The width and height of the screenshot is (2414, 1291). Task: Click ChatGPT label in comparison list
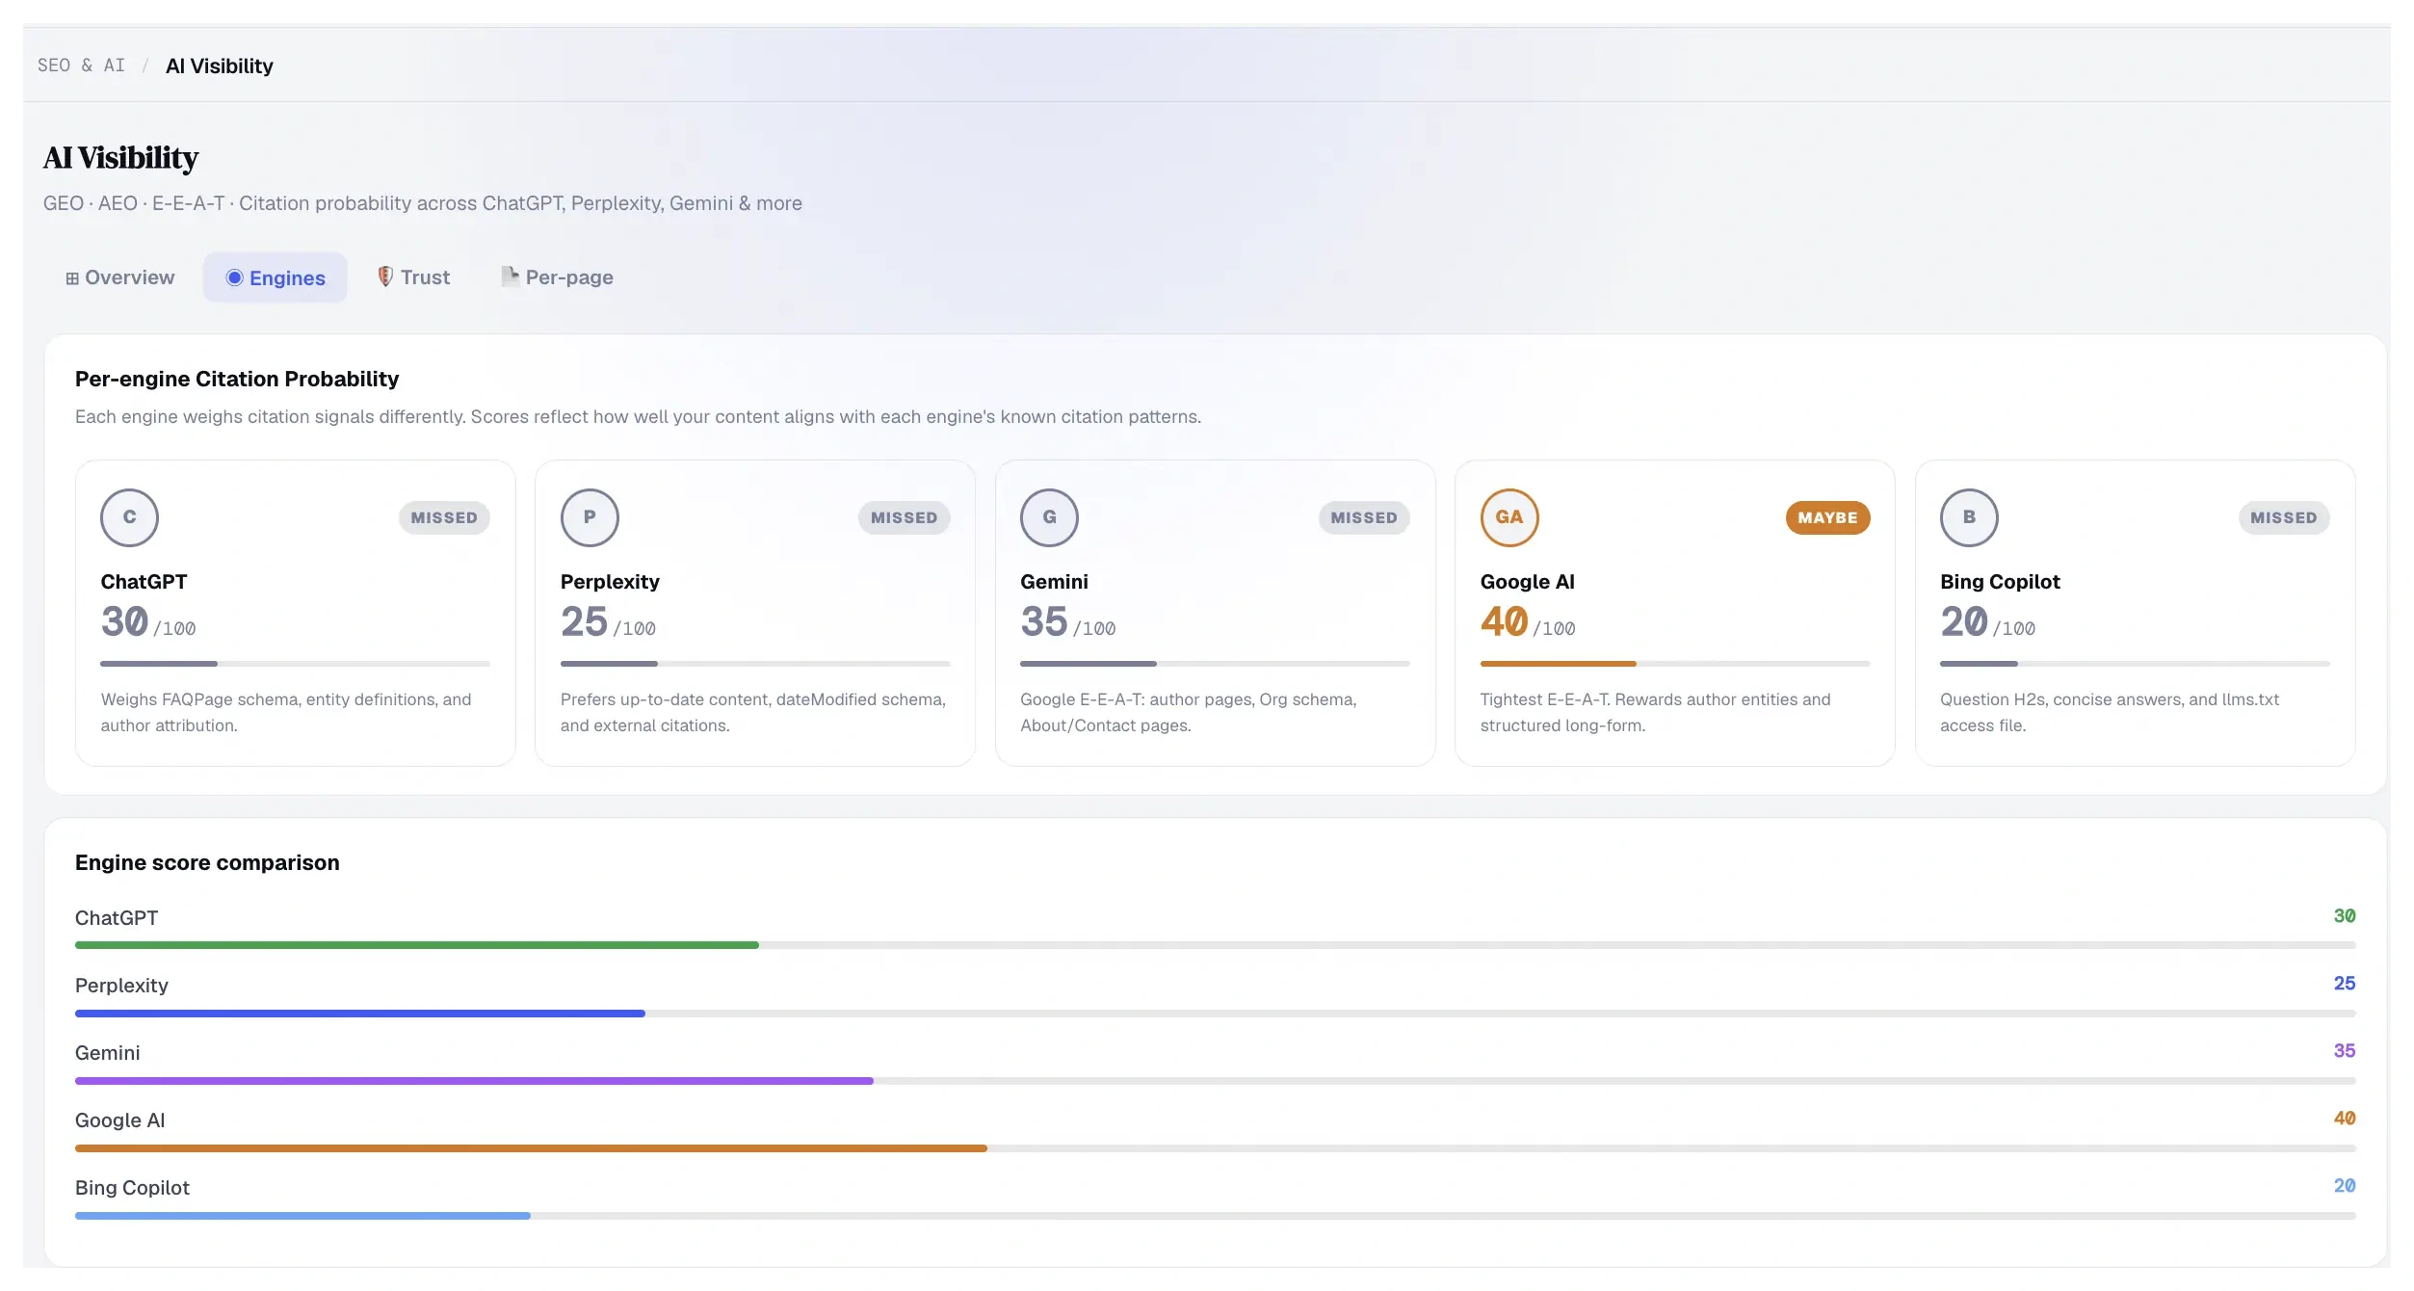click(x=117, y=918)
